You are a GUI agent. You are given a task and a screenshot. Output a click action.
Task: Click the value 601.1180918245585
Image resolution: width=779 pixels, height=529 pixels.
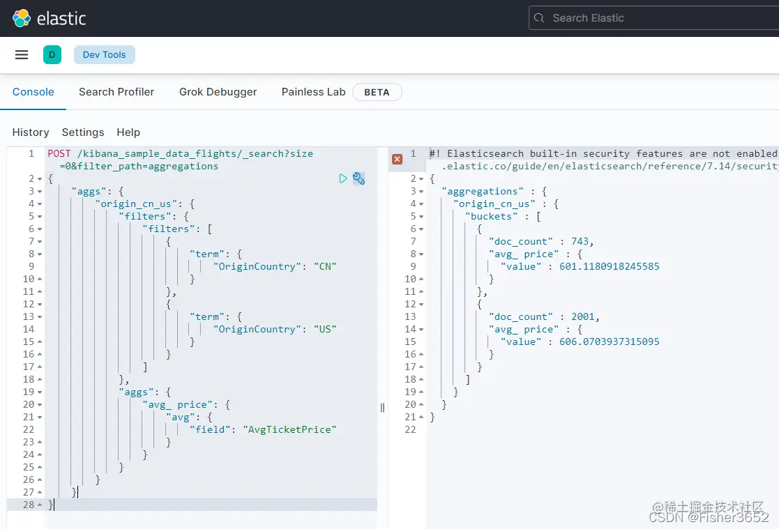click(x=609, y=266)
